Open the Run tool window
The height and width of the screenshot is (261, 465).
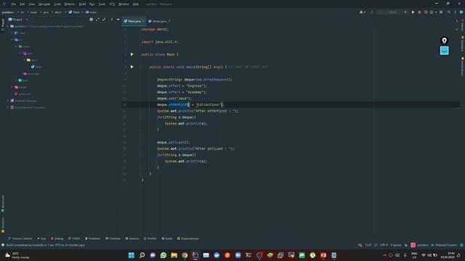[x=41, y=239]
